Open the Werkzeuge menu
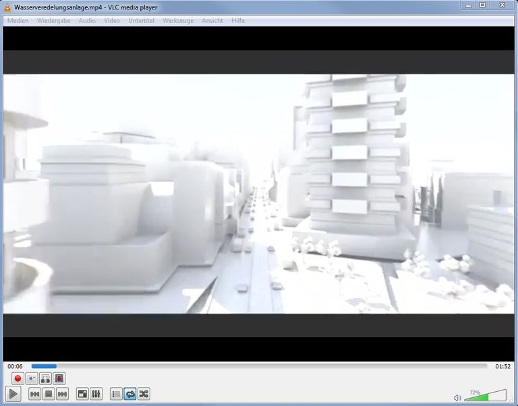518x406 pixels. click(x=178, y=20)
